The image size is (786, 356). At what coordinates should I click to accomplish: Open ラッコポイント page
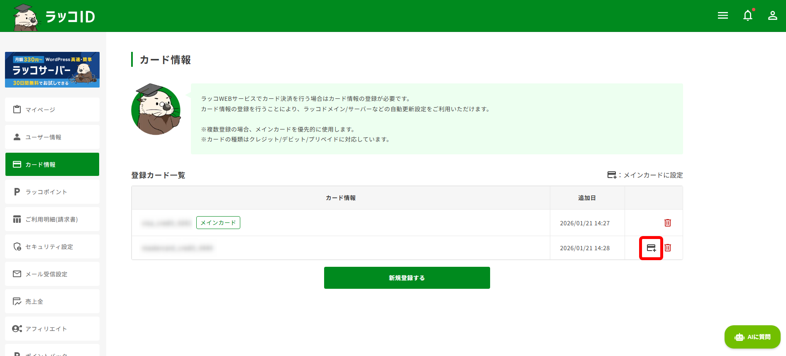pyautogui.click(x=52, y=192)
